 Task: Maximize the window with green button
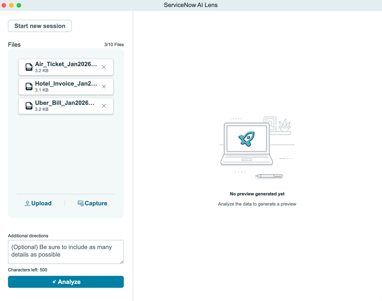pos(19,5)
